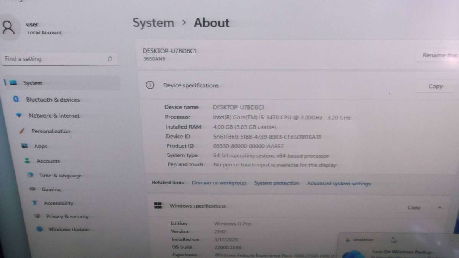Click the Time & language globe icon
Viewport: 459px width, 258px height.
tap(30, 175)
